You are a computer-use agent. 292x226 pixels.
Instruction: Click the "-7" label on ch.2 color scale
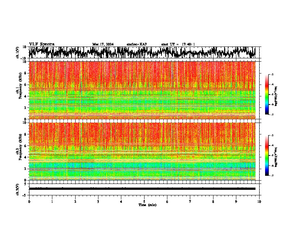click(272, 175)
